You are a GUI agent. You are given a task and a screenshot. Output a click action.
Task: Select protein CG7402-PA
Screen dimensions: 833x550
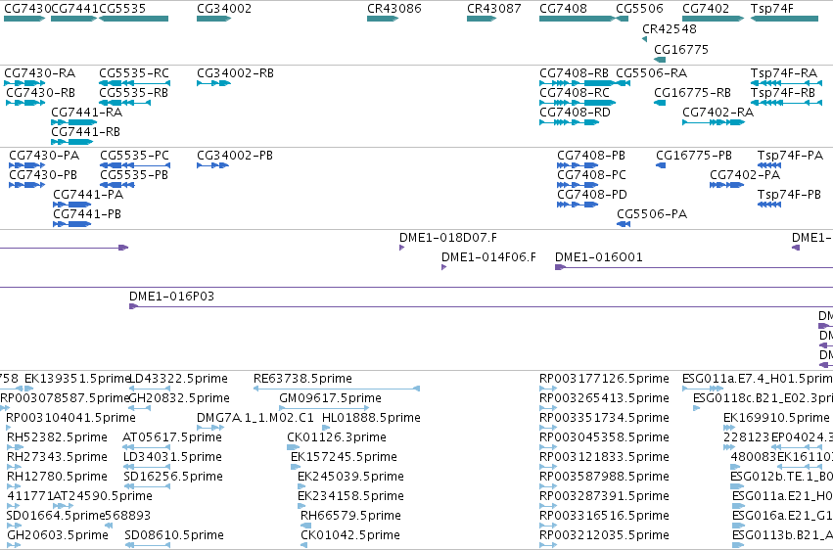(745, 175)
